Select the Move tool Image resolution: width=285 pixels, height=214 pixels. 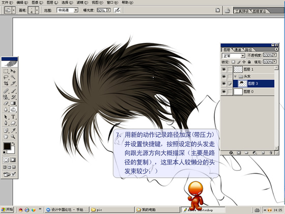13,71
